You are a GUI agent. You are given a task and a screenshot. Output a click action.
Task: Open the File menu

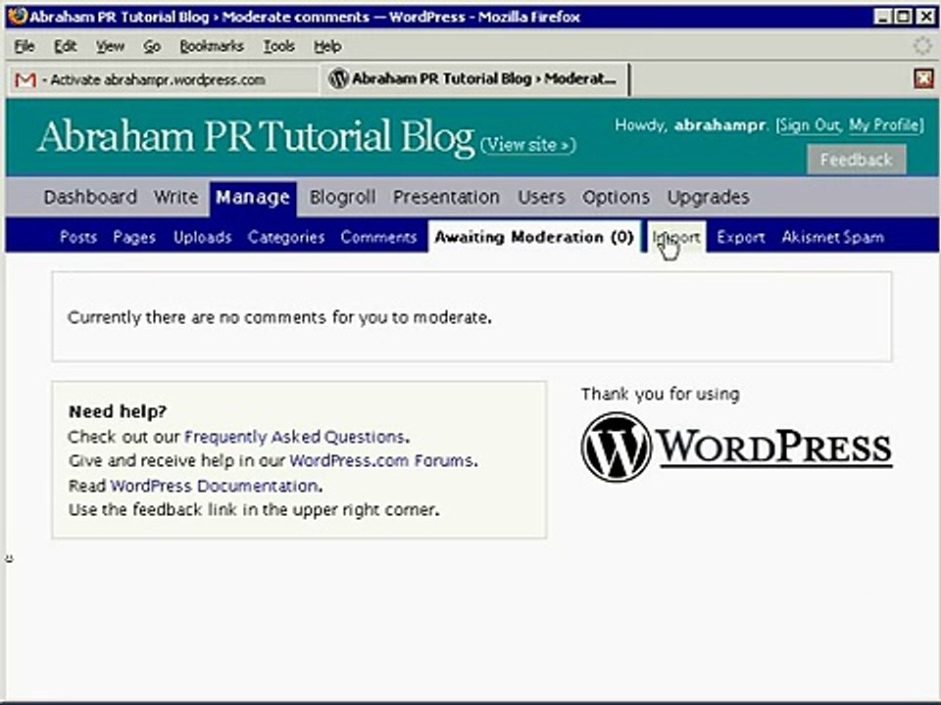click(25, 46)
